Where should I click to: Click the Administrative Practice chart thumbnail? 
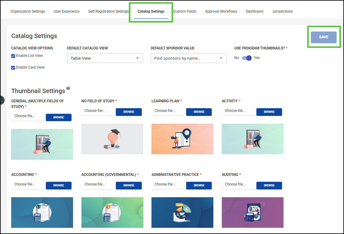coord(182,212)
